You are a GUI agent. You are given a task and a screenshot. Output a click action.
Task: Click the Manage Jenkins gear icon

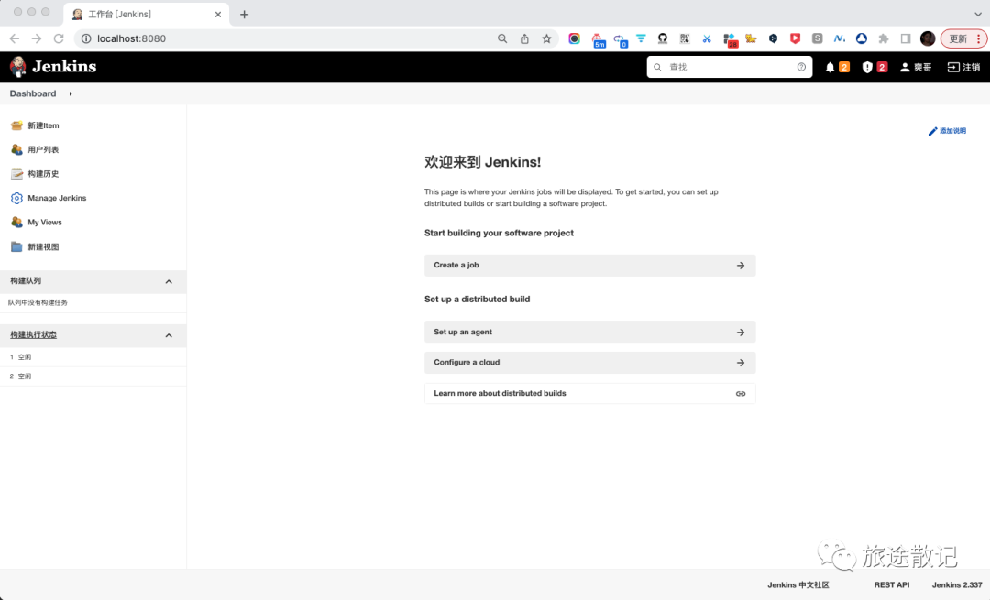coord(16,198)
